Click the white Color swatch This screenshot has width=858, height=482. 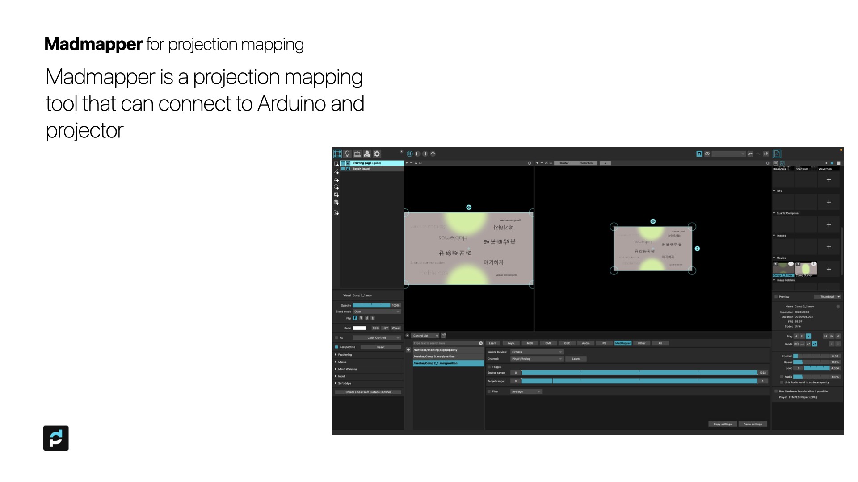[359, 328]
